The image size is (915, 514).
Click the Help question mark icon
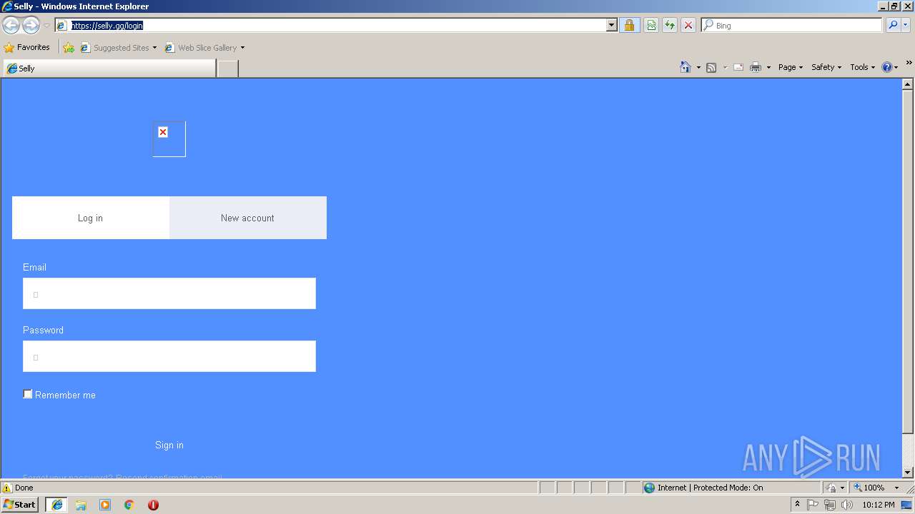[887, 67]
